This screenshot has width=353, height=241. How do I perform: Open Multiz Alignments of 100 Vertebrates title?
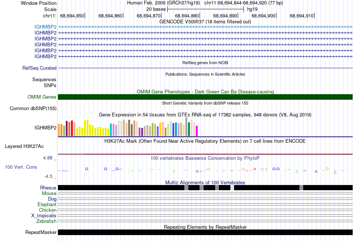[205, 182]
